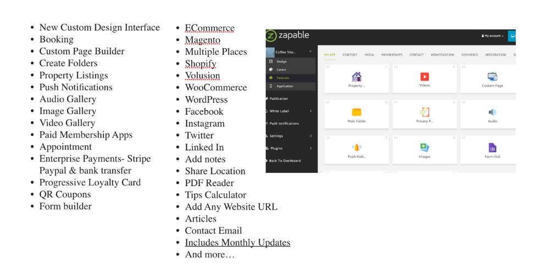Click the Zapable logo
540x276 pixels.
pos(287,36)
